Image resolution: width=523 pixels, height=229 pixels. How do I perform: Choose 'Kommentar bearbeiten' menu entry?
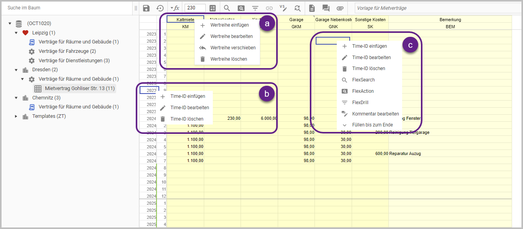[x=375, y=114]
